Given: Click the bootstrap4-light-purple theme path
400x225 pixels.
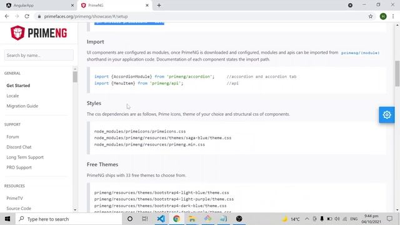Looking at the screenshot, I should [x=164, y=199].
